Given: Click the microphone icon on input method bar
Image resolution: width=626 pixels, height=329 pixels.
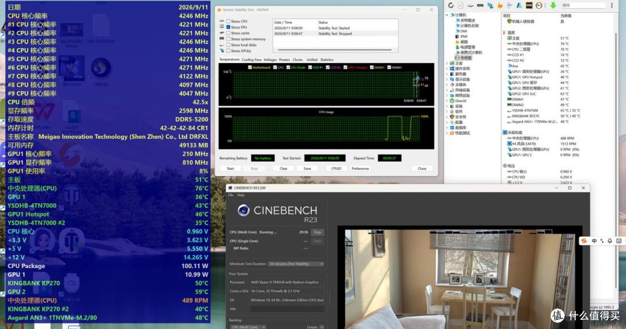Looking at the screenshot, I should coord(610,241).
